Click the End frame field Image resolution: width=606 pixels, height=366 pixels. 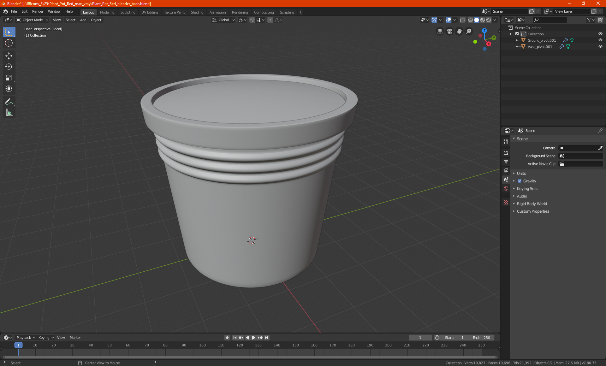click(481, 338)
